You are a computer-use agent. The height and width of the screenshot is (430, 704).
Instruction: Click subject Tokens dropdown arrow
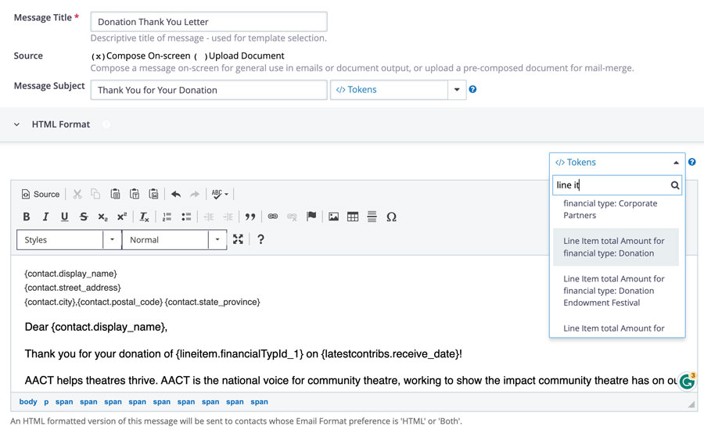click(457, 90)
